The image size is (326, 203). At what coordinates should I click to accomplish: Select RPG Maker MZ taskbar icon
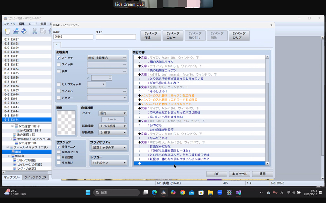pyautogui.click(x=164, y=192)
